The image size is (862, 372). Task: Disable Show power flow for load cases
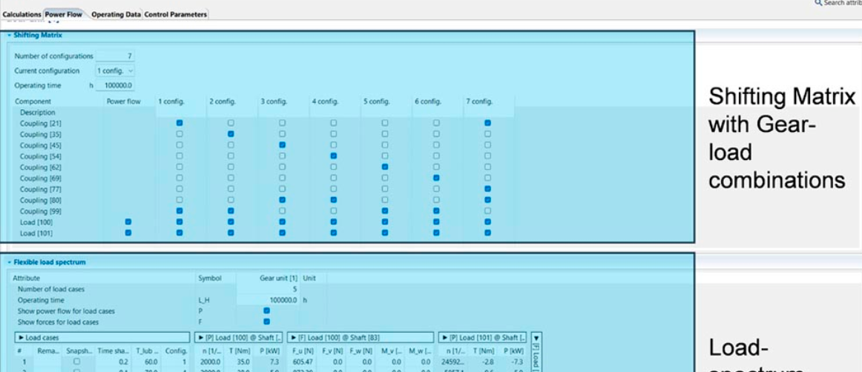(266, 311)
